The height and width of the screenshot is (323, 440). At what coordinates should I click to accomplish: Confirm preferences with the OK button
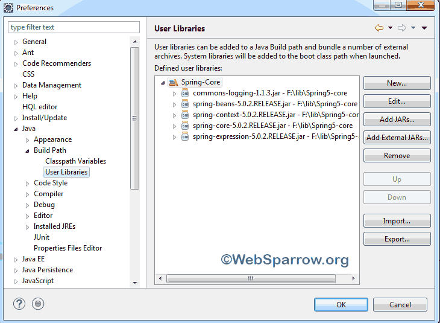(x=341, y=305)
